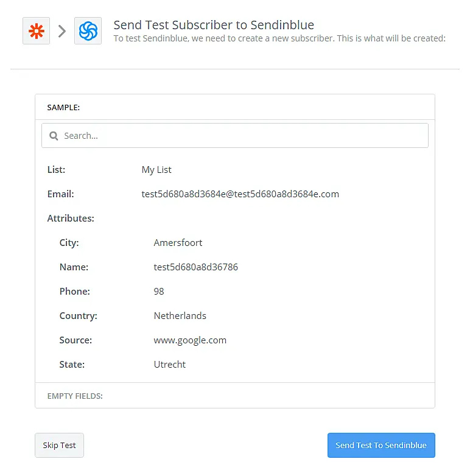
Task: Click the arrow chevron between app icons
Action: click(x=61, y=31)
